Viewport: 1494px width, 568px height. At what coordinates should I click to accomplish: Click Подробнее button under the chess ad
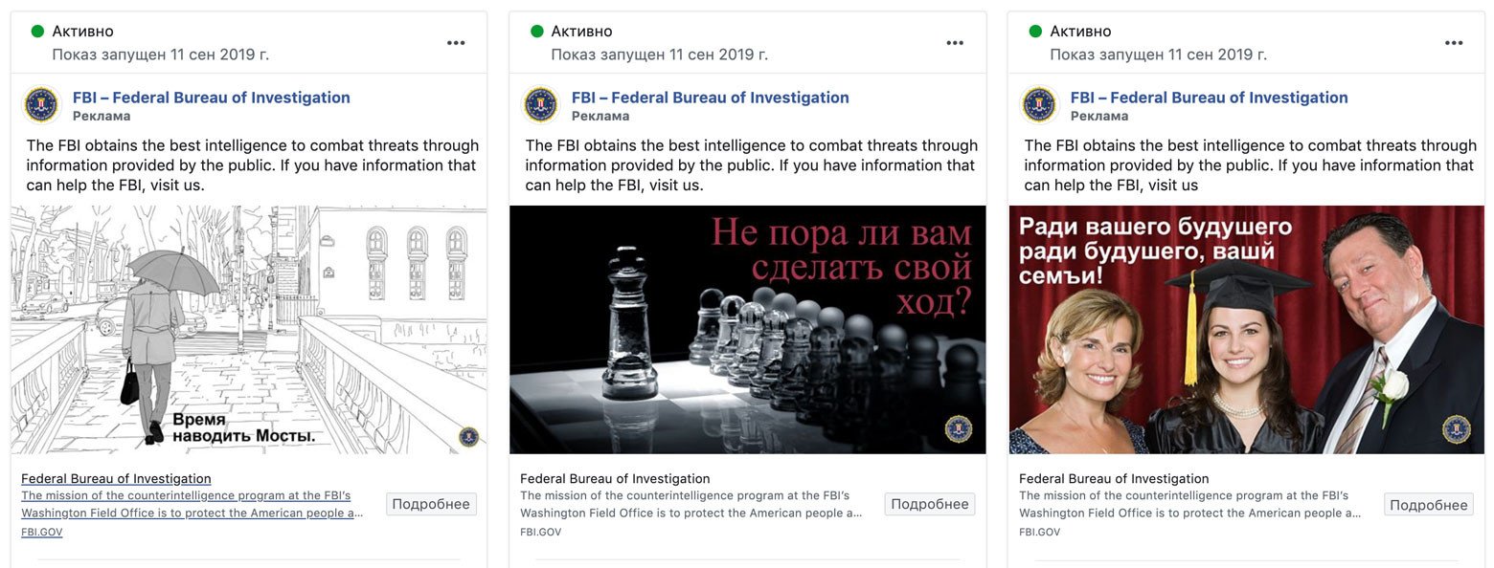tap(930, 504)
